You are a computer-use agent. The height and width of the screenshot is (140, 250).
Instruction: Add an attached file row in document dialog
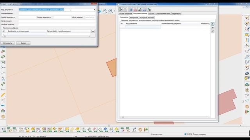pyautogui.click(x=93, y=31)
